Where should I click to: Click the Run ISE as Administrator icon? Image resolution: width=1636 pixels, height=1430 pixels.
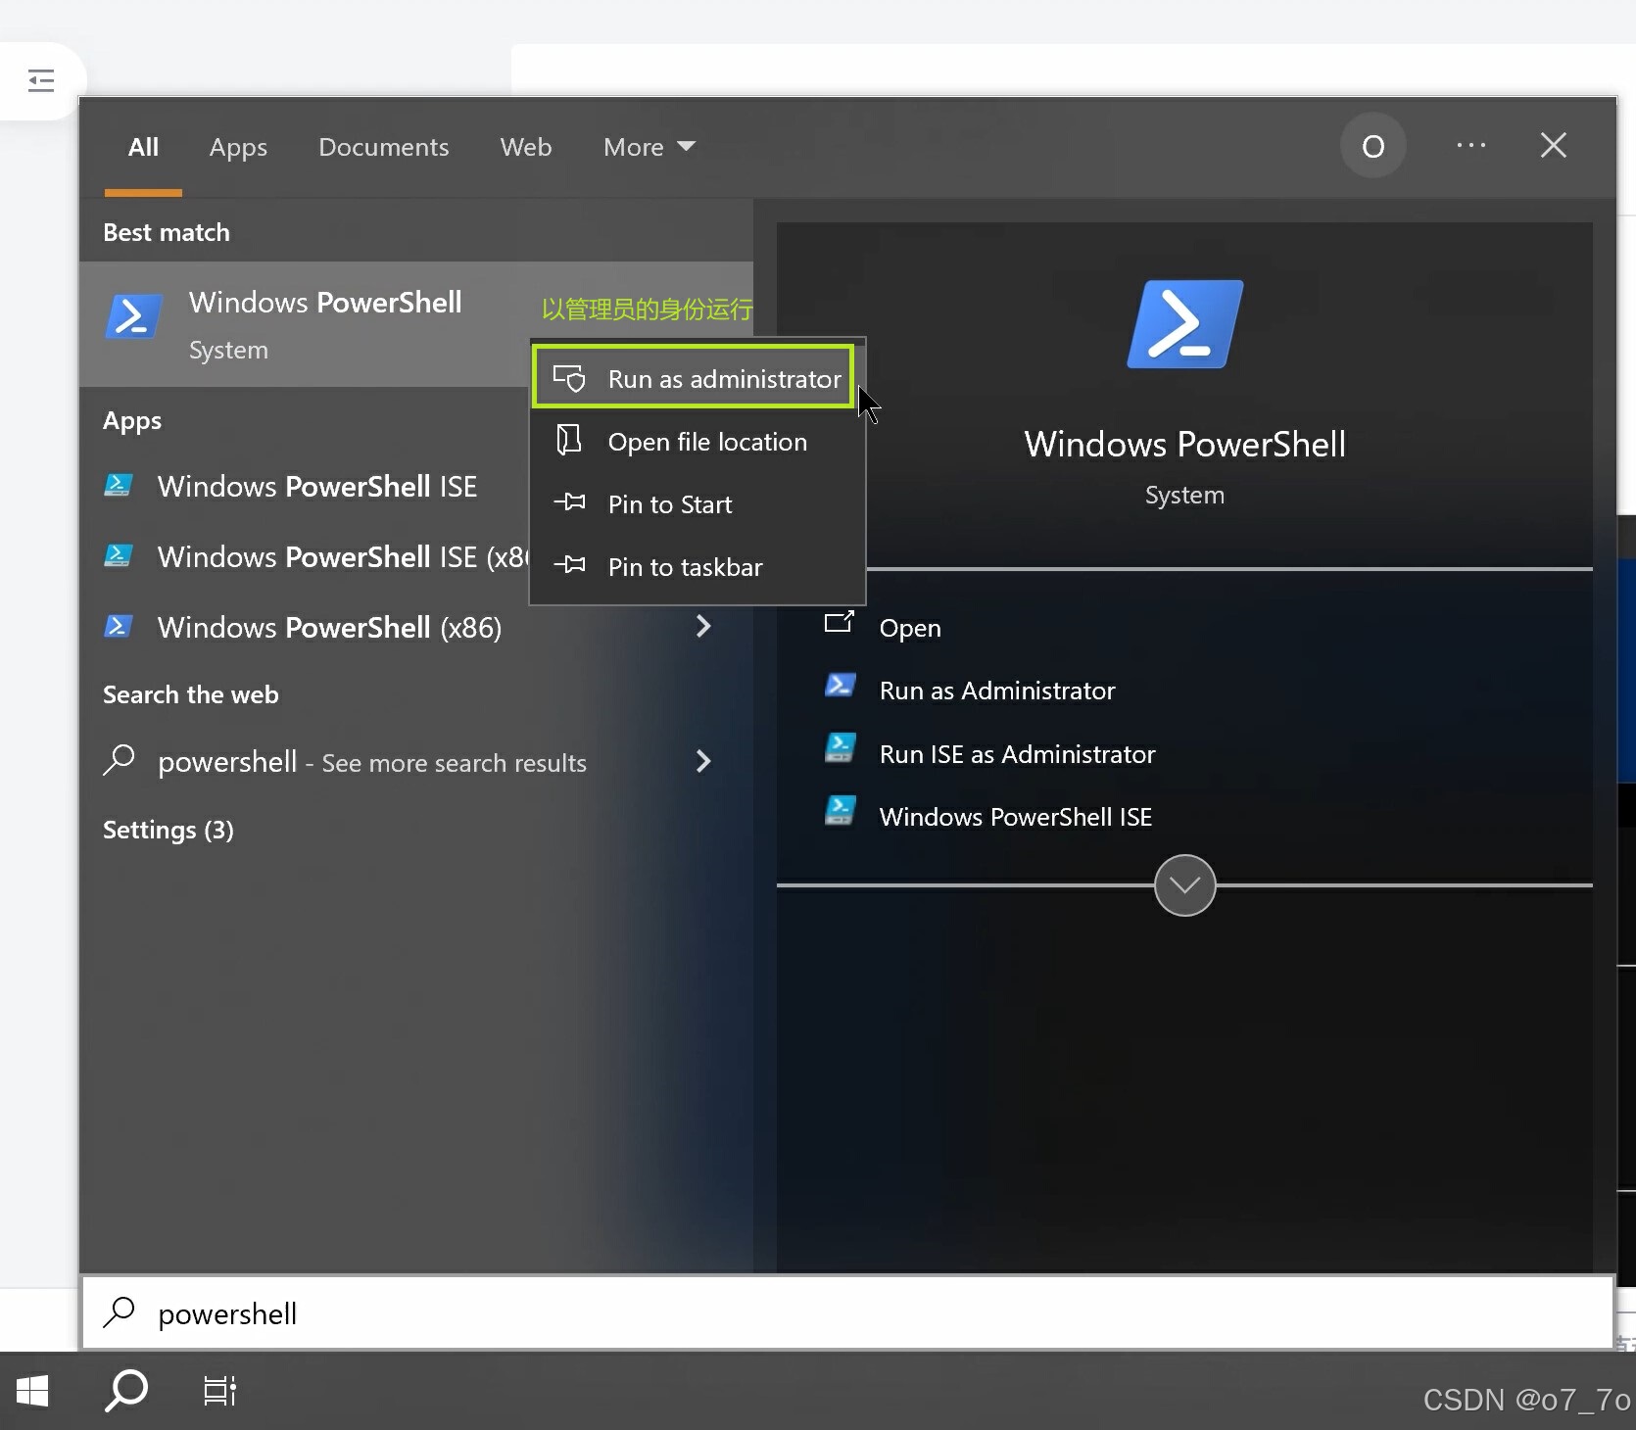840,747
